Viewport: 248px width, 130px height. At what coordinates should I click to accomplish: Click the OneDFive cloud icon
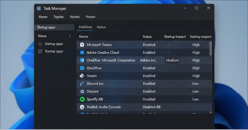click(x=82, y=68)
